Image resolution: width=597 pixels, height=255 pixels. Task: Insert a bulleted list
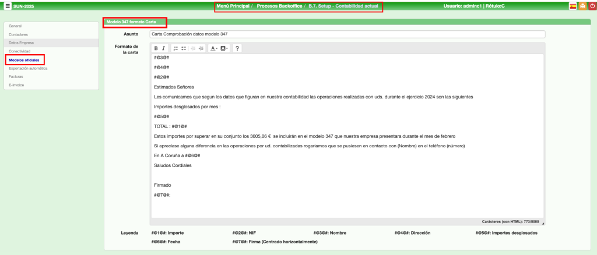pos(184,48)
